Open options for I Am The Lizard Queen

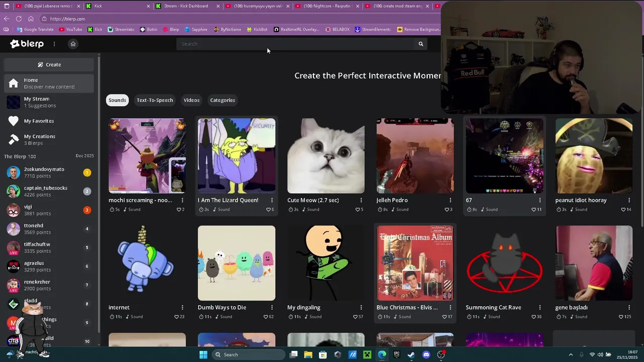(272, 200)
